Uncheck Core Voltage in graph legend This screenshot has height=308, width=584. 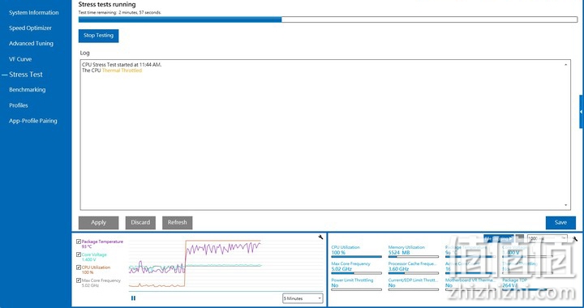pos(79,255)
